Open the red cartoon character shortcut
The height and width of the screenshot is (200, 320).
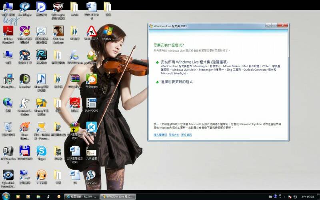click(75, 105)
